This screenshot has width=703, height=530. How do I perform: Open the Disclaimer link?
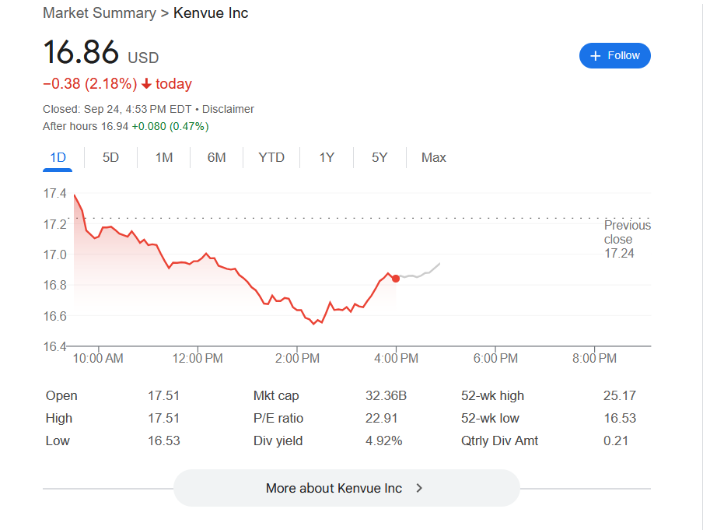(228, 109)
